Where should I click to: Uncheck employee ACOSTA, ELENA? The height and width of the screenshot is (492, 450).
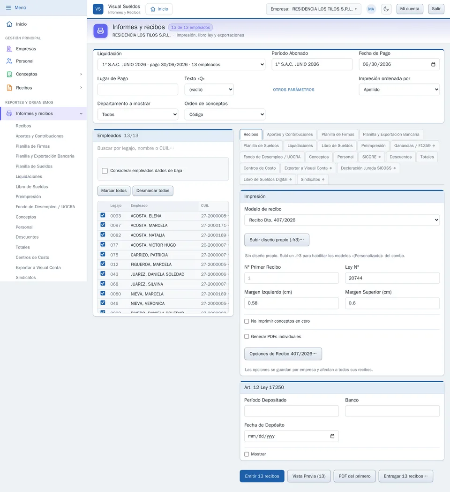pos(103,215)
